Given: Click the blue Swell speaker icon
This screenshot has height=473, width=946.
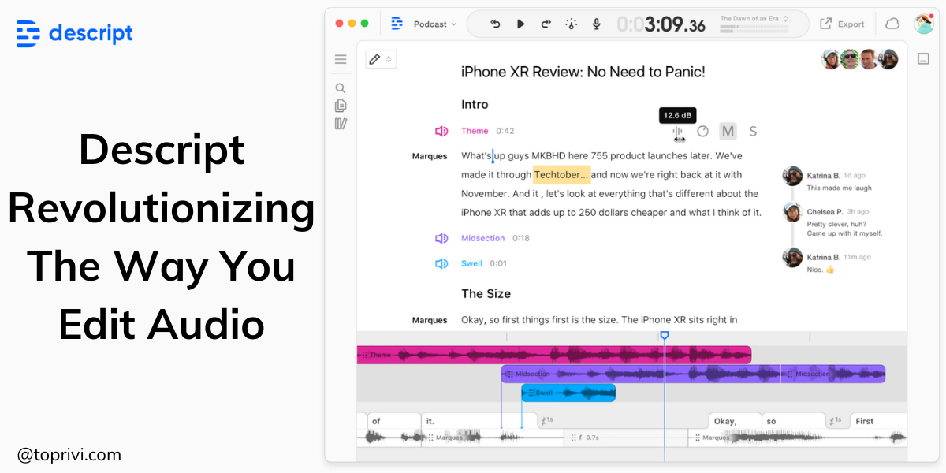Looking at the screenshot, I should pyautogui.click(x=441, y=263).
